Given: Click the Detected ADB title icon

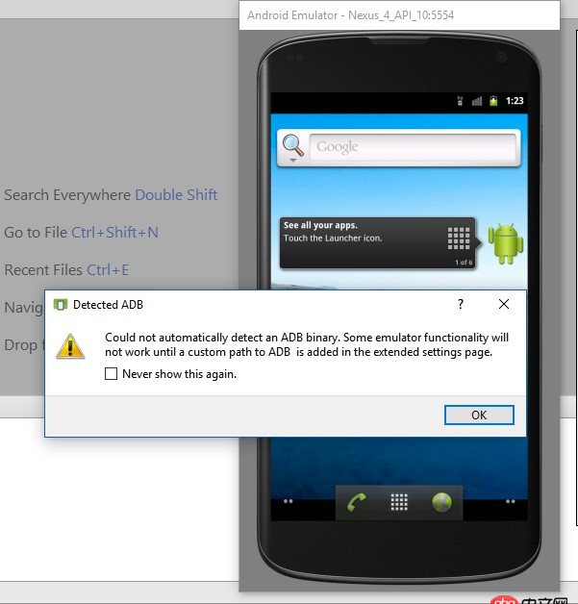Looking at the screenshot, I should click(x=60, y=305).
